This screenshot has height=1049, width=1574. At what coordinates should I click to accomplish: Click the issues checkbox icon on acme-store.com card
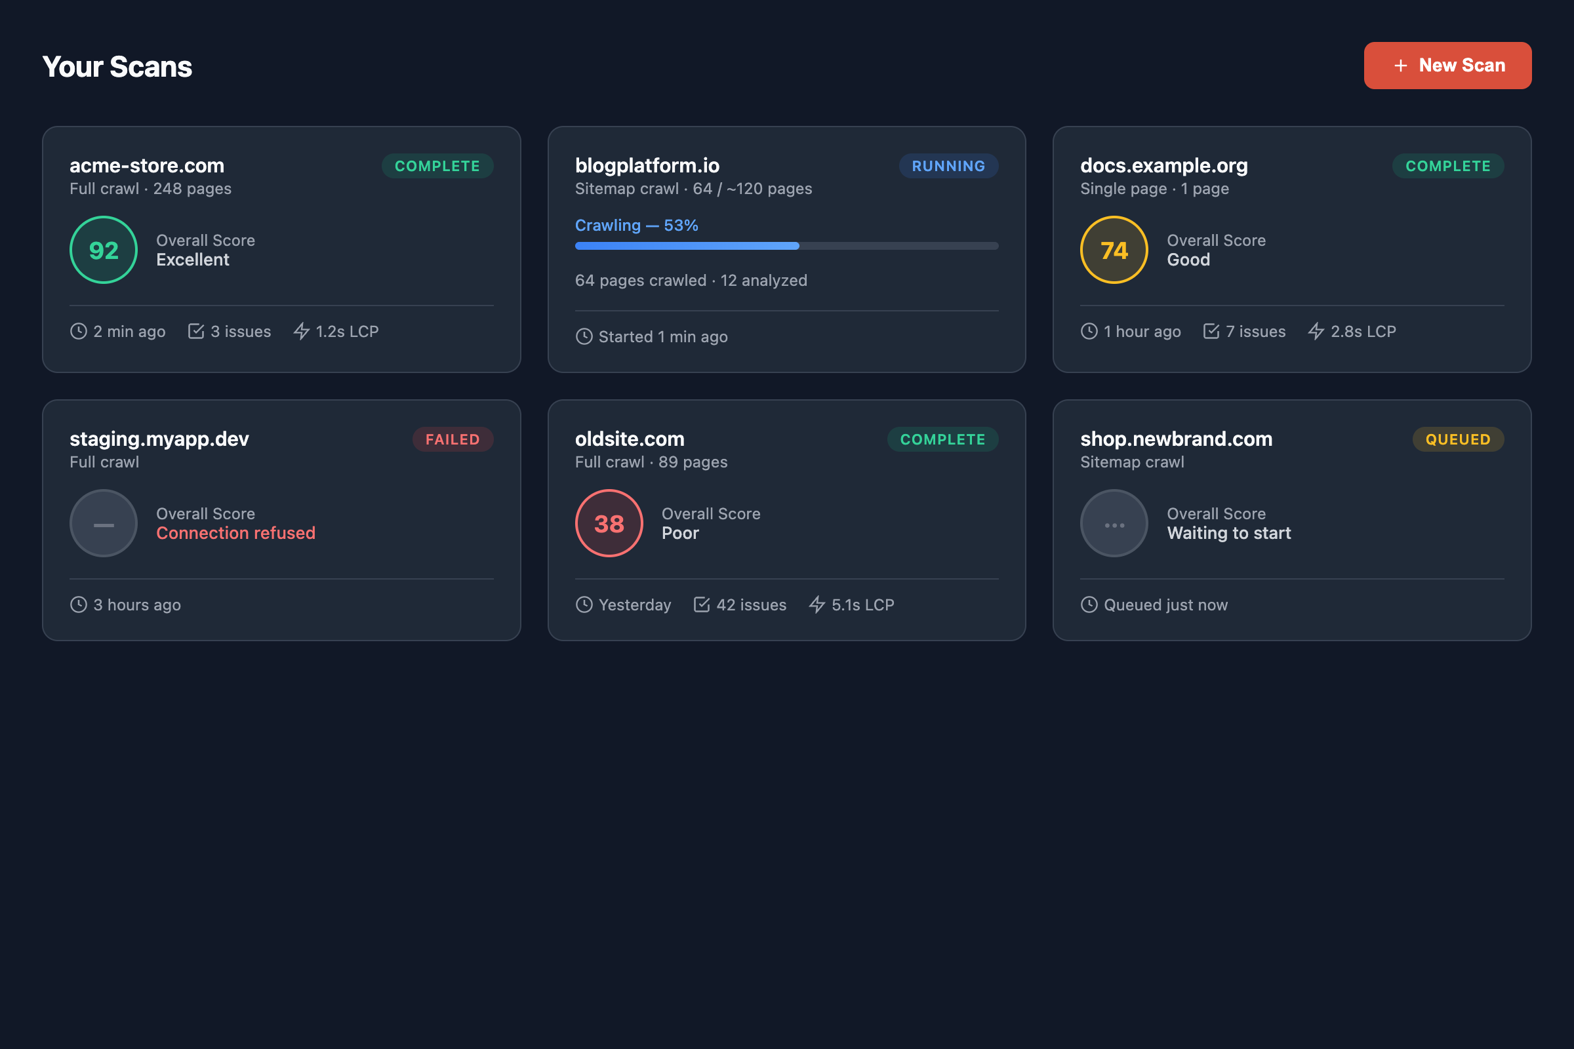pos(196,331)
